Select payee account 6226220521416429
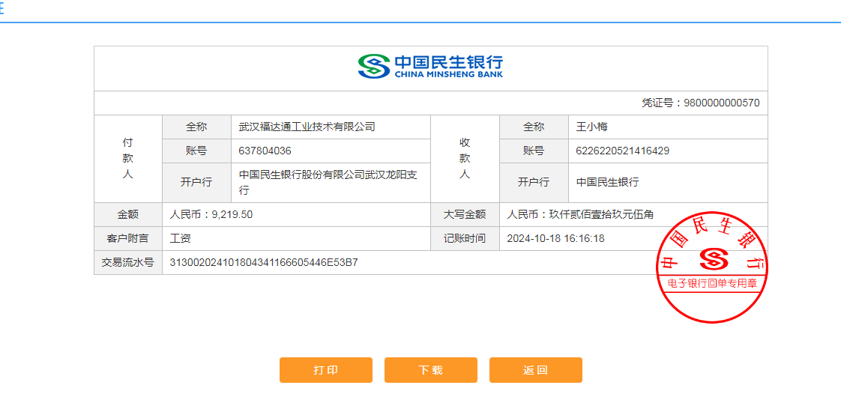 point(623,151)
